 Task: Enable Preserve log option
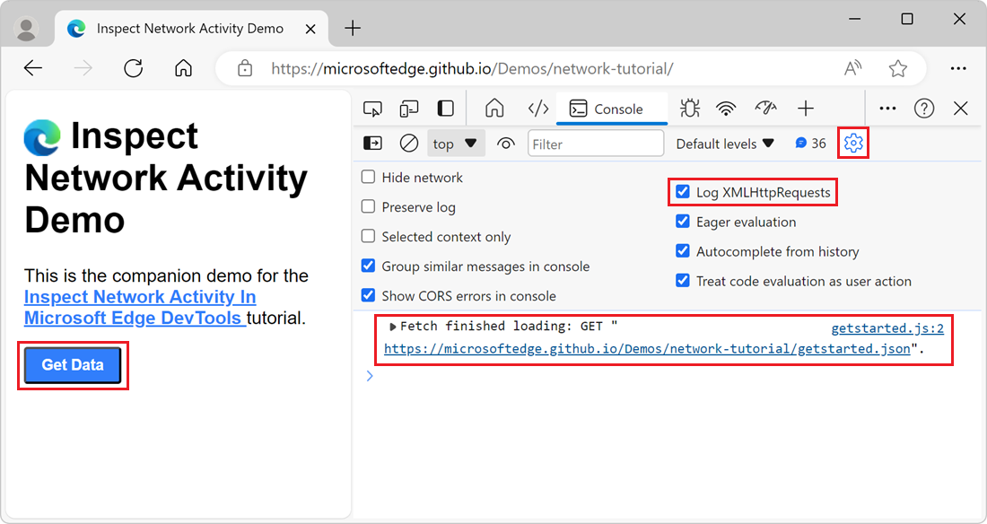pos(368,206)
